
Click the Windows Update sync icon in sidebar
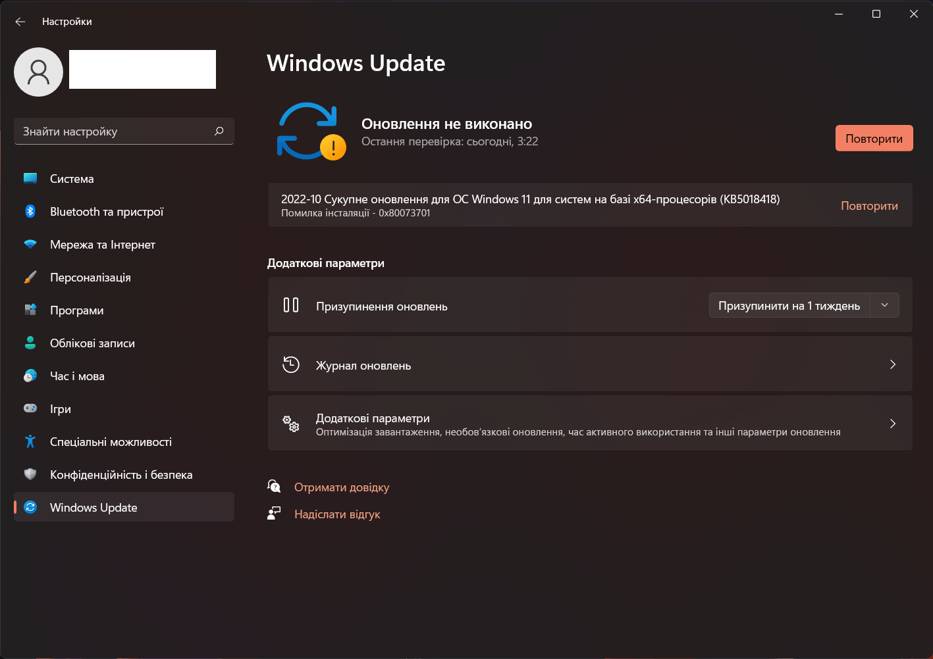tap(30, 507)
